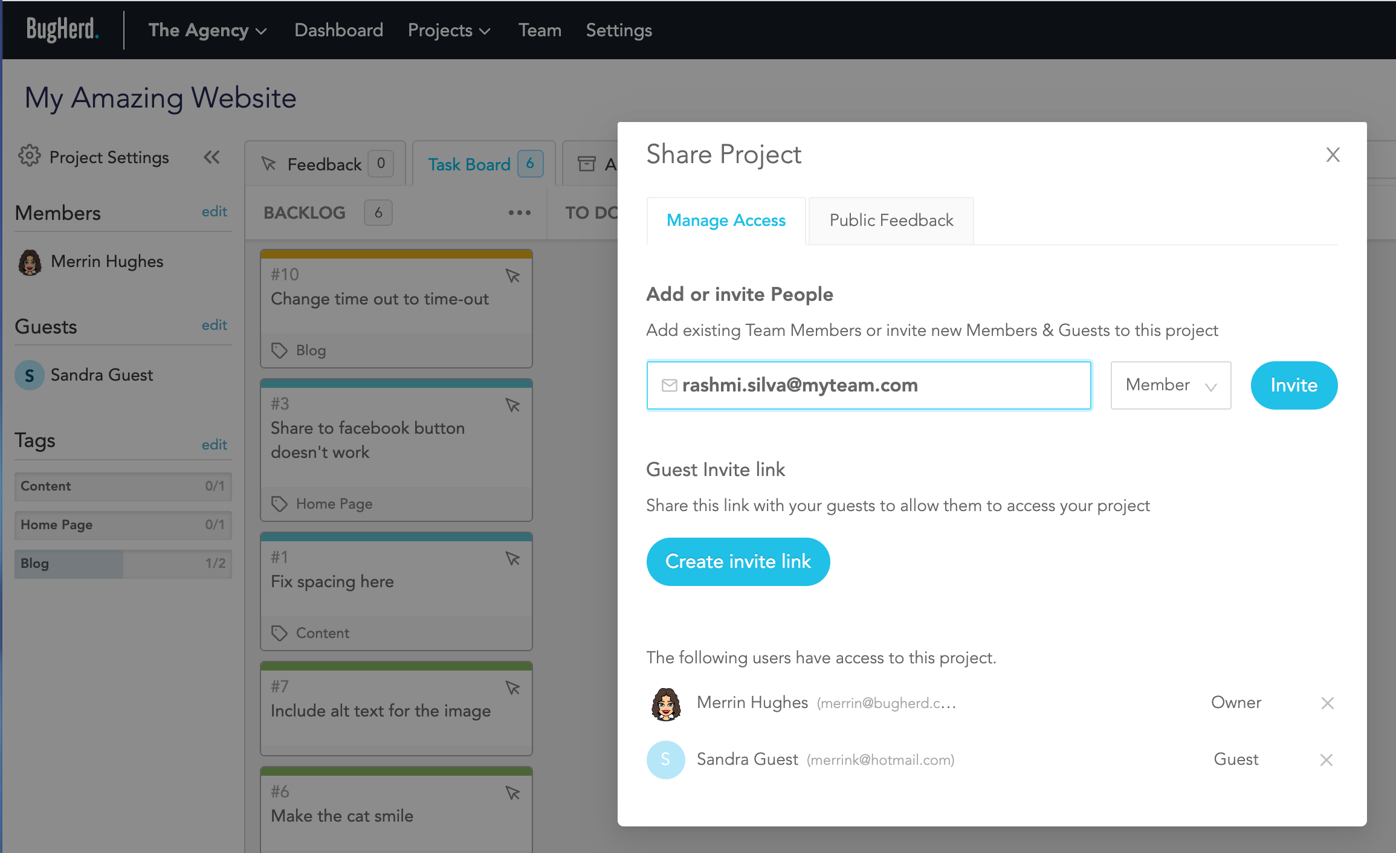The height and width of the screenshot is (853, 1396).
Task: Click Create invite link button
Action: click(x=738, y=561)
